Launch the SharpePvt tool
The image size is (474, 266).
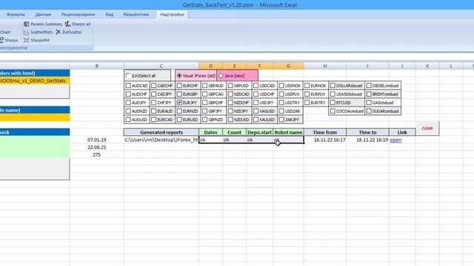pos(36,40)
